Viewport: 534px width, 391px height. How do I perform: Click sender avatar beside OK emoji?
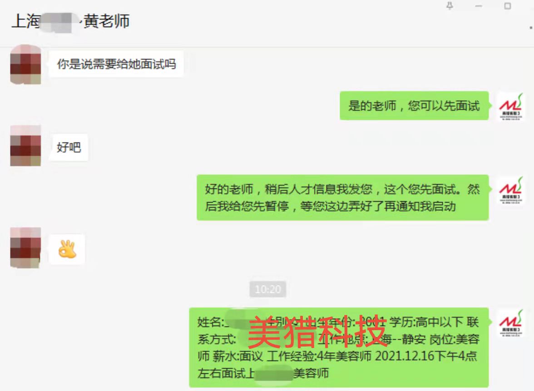coord(25,247)
